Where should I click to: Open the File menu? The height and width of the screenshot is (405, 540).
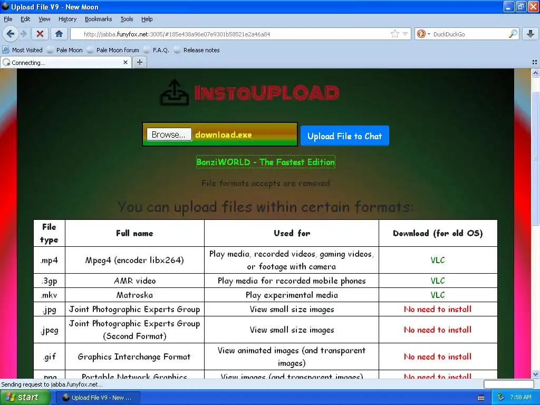tap(8, 19)
